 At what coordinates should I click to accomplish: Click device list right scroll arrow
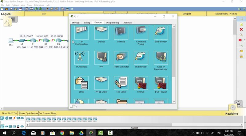[241, 125]
